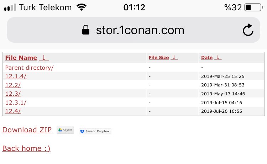
Task: Tap the Wi-Fi status icon
Action: 82,7
